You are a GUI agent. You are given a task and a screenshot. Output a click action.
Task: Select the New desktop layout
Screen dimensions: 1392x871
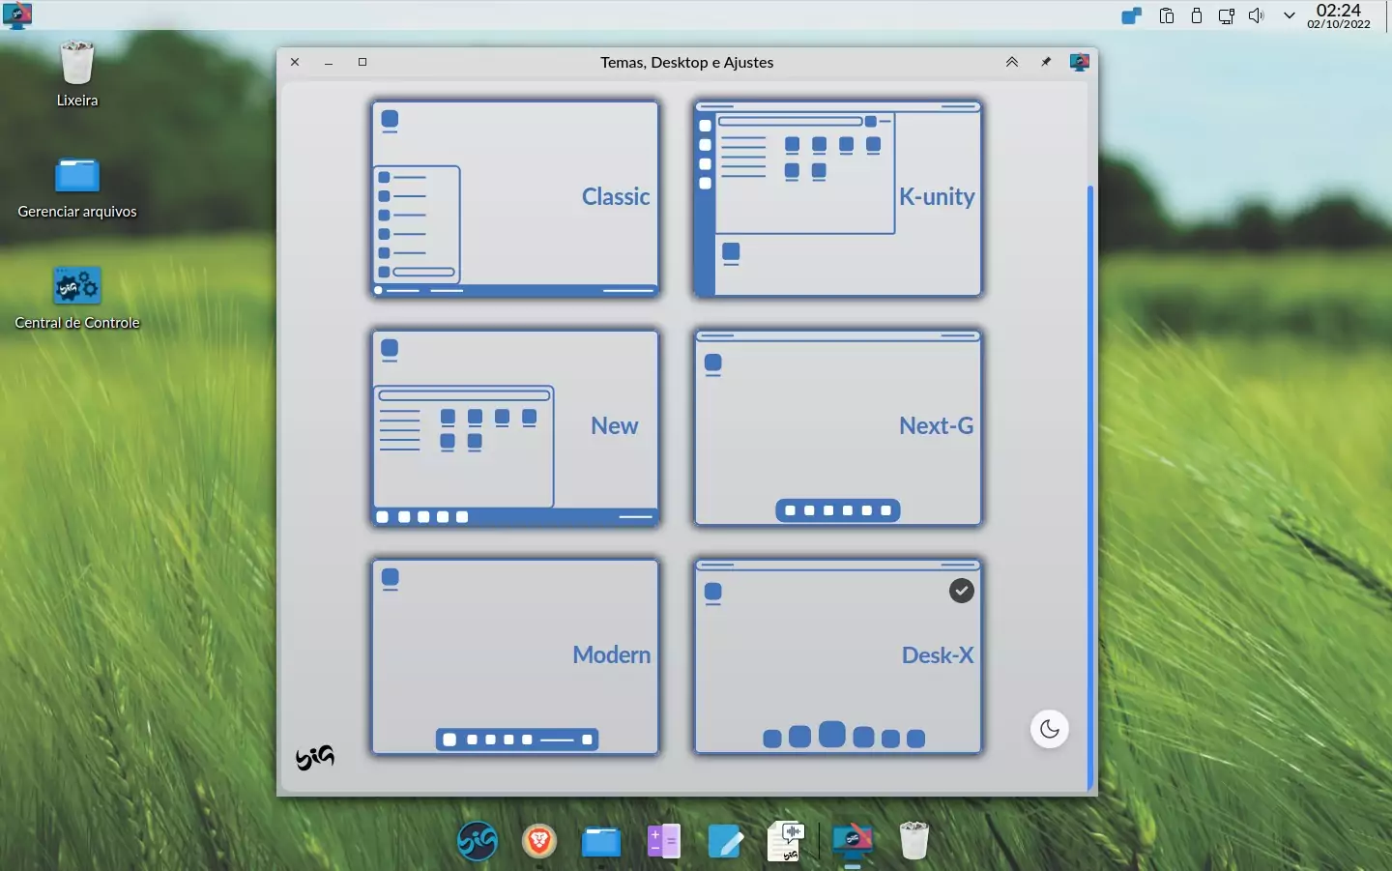pyautogui.click(x=515, y=427)
